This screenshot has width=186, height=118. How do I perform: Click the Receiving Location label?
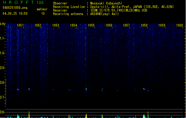[69, 7]
